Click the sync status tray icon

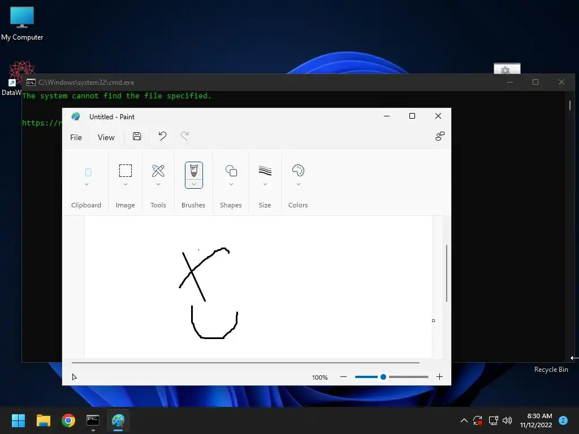pyautogui.click(x=478, y=420)
